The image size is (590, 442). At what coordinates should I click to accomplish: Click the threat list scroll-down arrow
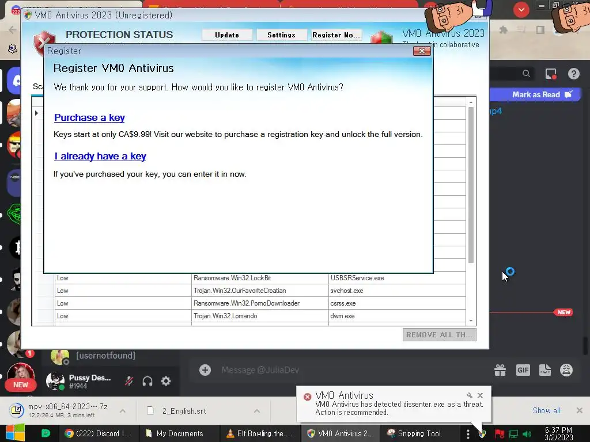[x=471, y=321]
